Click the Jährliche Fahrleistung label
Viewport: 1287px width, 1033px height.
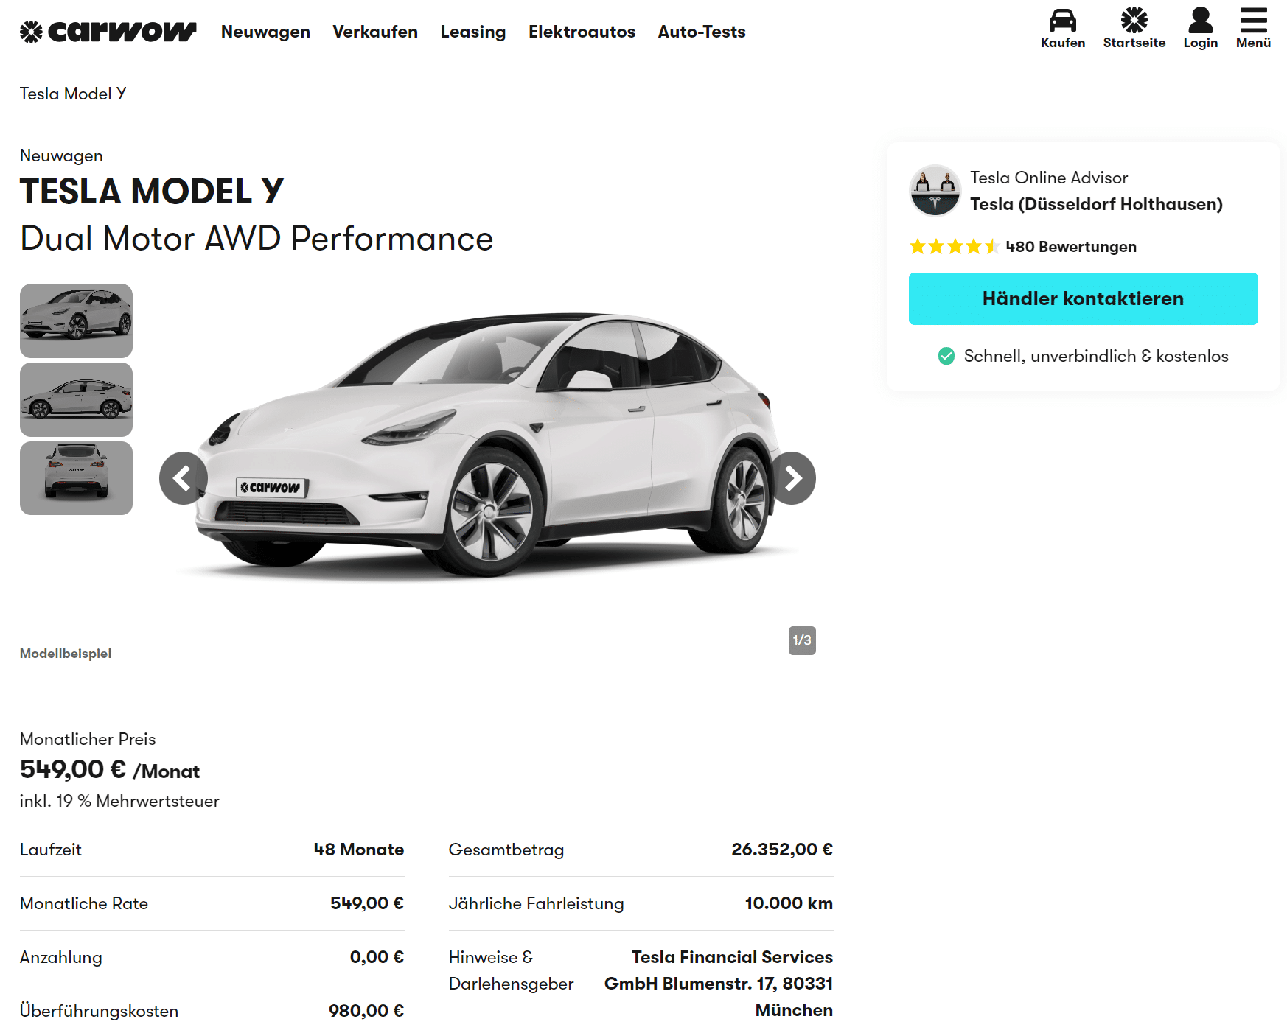tap(536, 903)
